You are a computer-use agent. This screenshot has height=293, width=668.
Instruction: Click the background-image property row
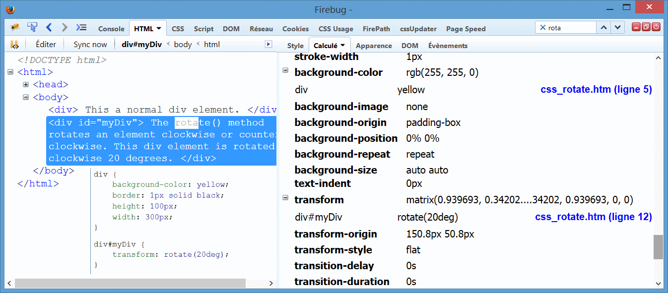point(361,107)
